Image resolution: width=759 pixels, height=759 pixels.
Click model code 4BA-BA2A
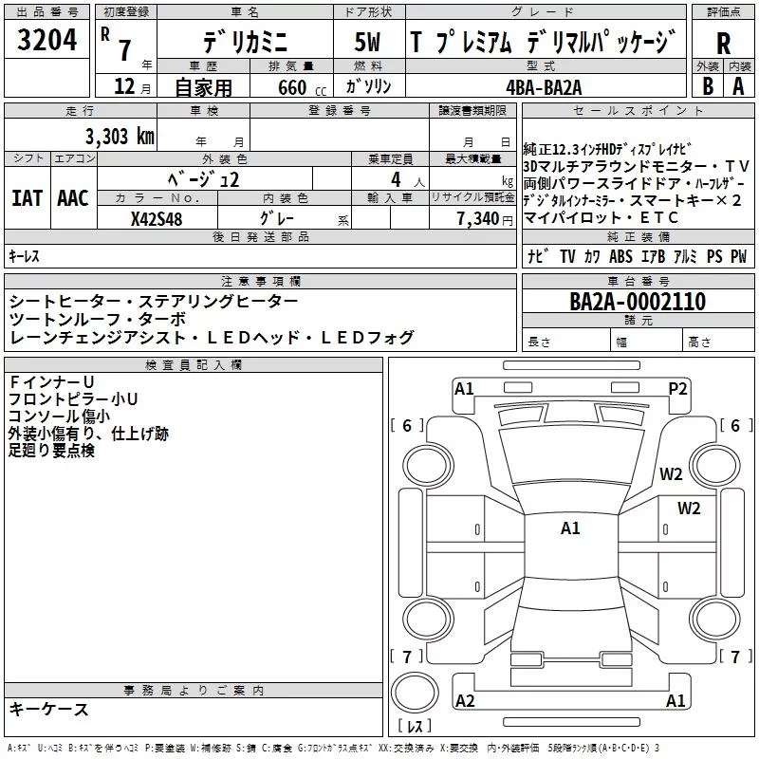(544, 87)
